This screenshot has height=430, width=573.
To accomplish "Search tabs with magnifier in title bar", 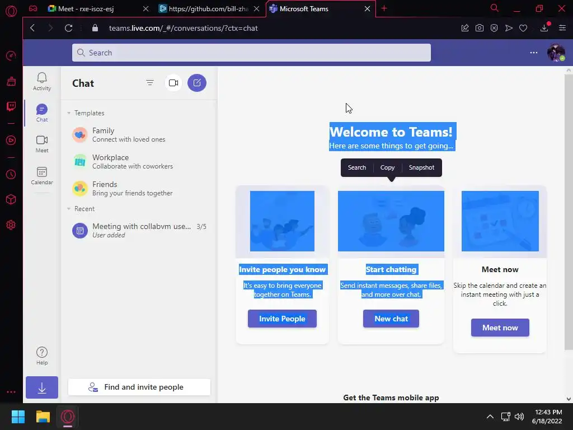I will [494, 8].
